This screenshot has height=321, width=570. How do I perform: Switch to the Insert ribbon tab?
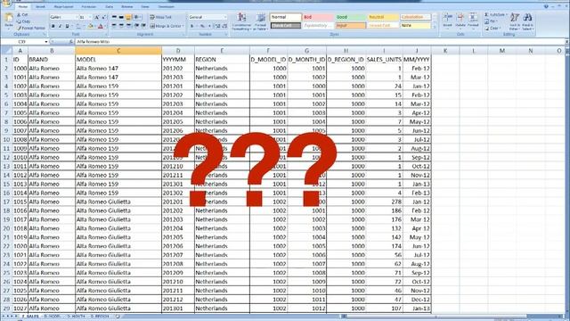[40, 6]
